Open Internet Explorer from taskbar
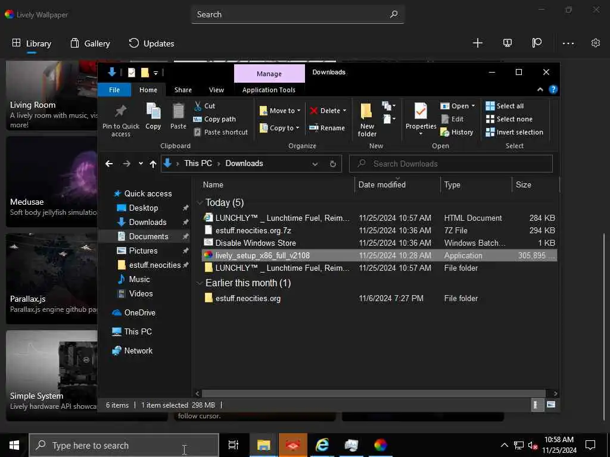The height and width of the screenshot is (457, 610). click(322, 445)
